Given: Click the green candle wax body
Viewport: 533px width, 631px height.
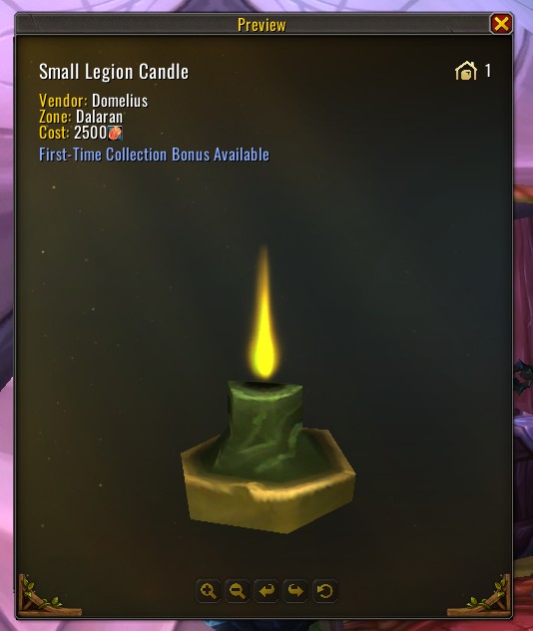Looking at the screenshot, I should coord(264,427).
